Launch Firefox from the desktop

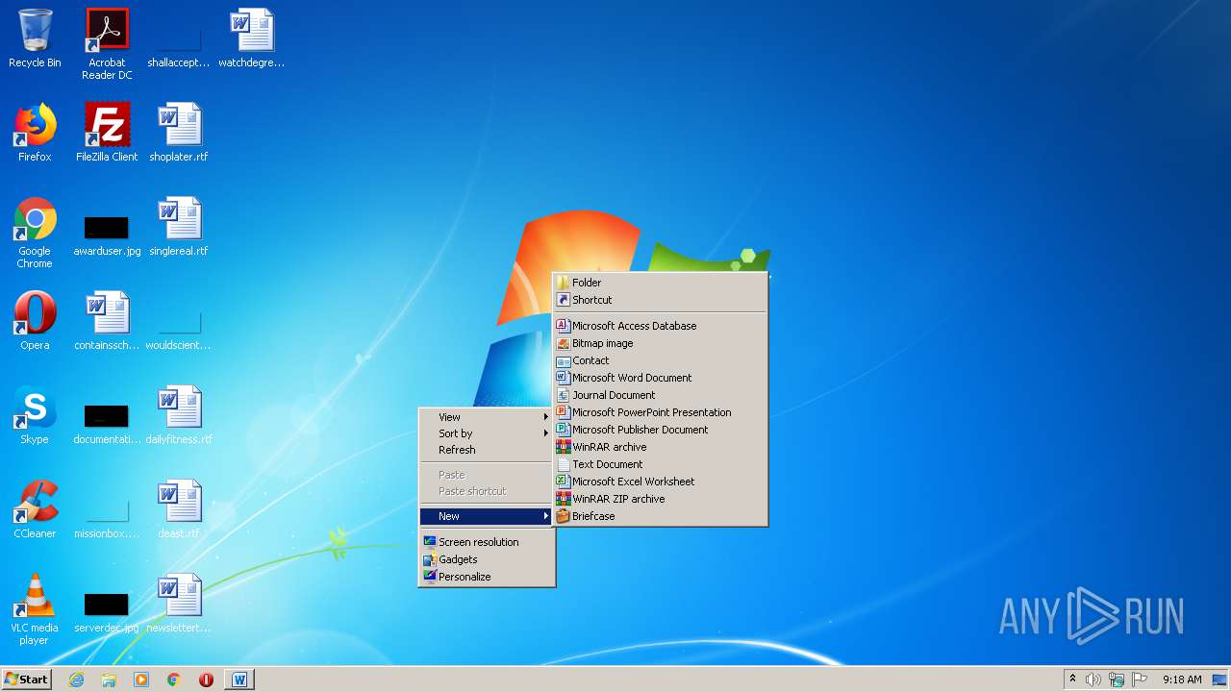pos(35,133)
